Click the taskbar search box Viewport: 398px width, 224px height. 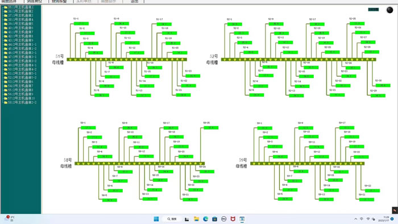coord(172,219)
